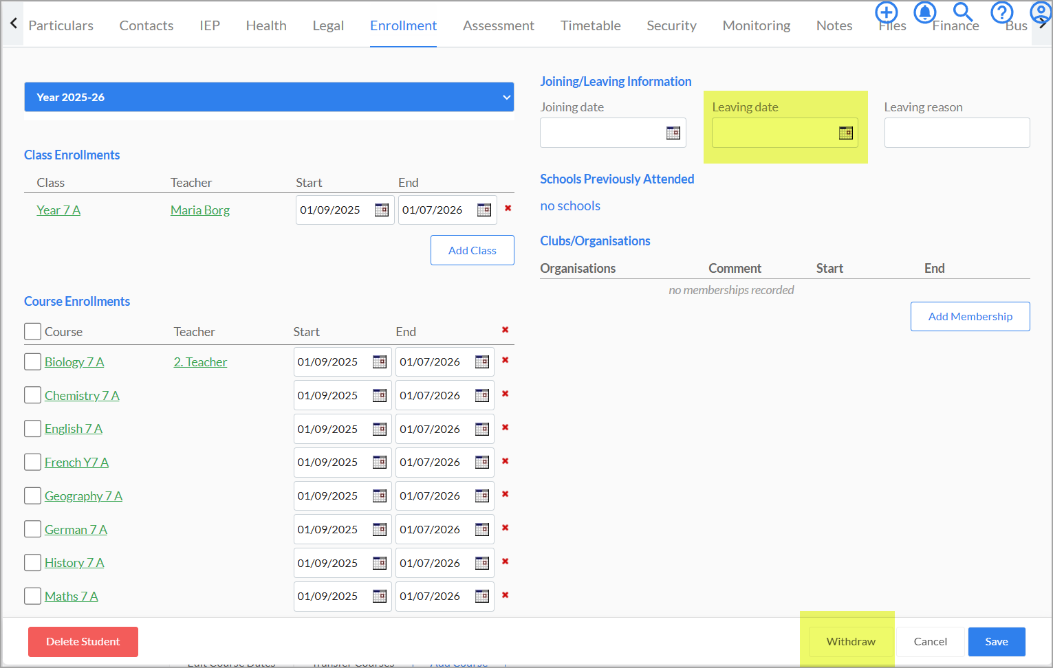Screen dimensions: 1053x668
Task: Move tabs left with the back chevron
Action: 13,23
